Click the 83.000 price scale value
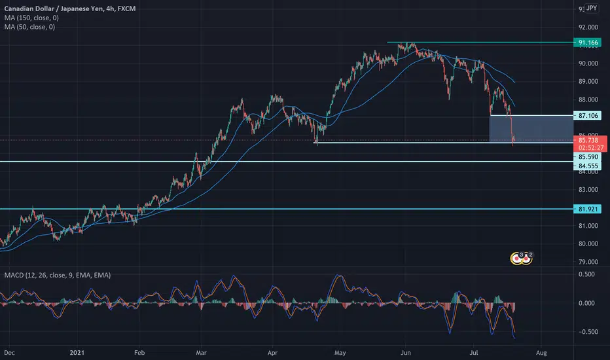The height and width of the screenshot is (360, 610). tap(588, 190)
